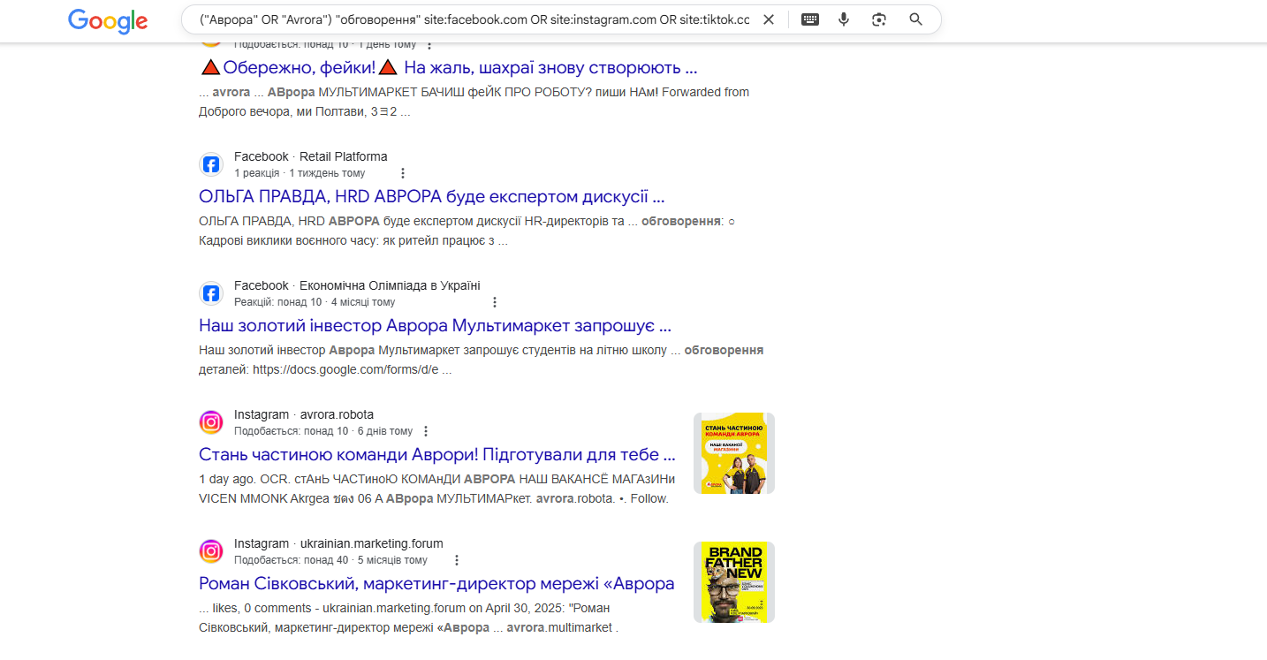
Task: Open the avrora.robota yellow vacancy thumbnail
Action: point(734,453)
